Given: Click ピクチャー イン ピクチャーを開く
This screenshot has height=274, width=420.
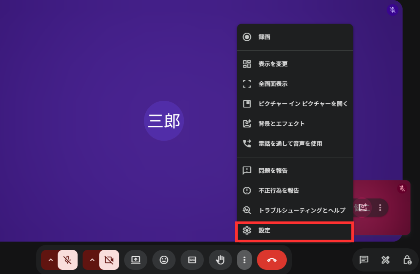Looking at the screenshot, I should (295, 104).
